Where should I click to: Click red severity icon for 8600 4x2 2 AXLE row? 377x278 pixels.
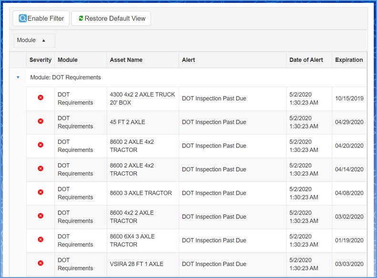[41, 216]
